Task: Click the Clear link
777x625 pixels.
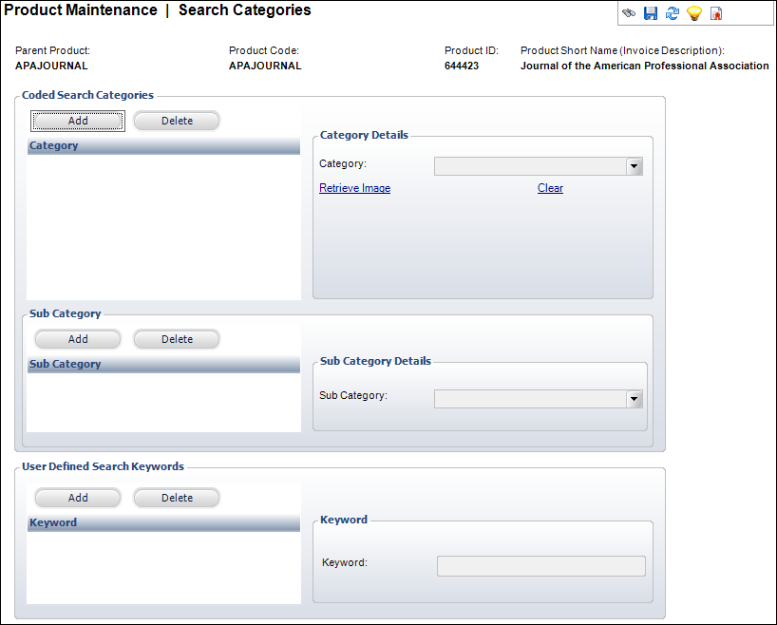Action: point(550,188)
